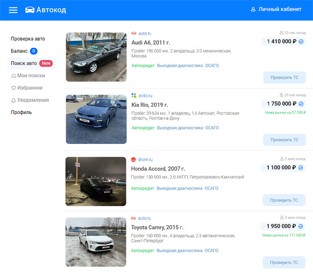Image resolution: width=313 pixels, height=272 pixels.
Task: Open the Honda Accord night photo
Action: (x=96, y=182)
